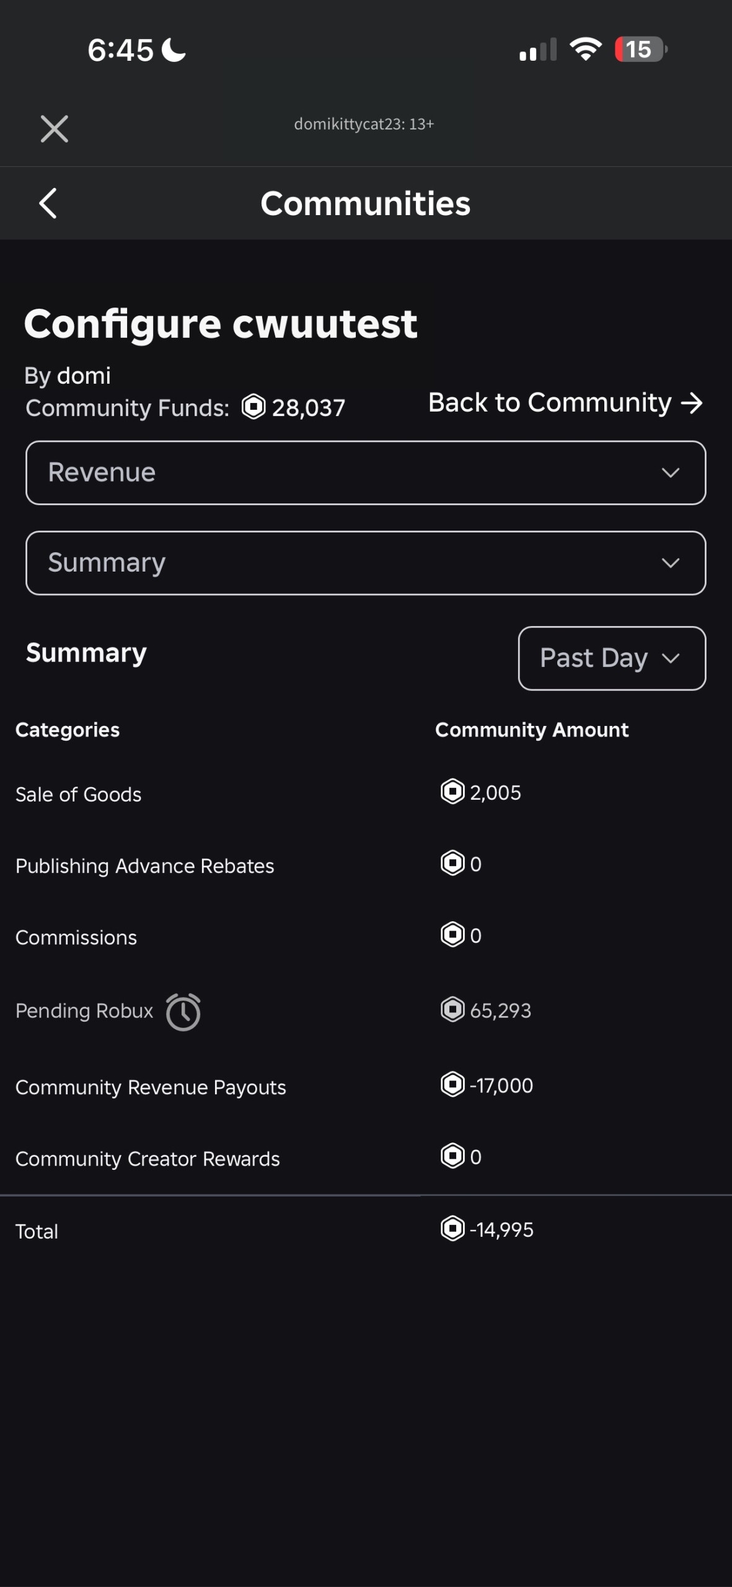Tap the battery indicator showing 15

click(x=640, y=50)
